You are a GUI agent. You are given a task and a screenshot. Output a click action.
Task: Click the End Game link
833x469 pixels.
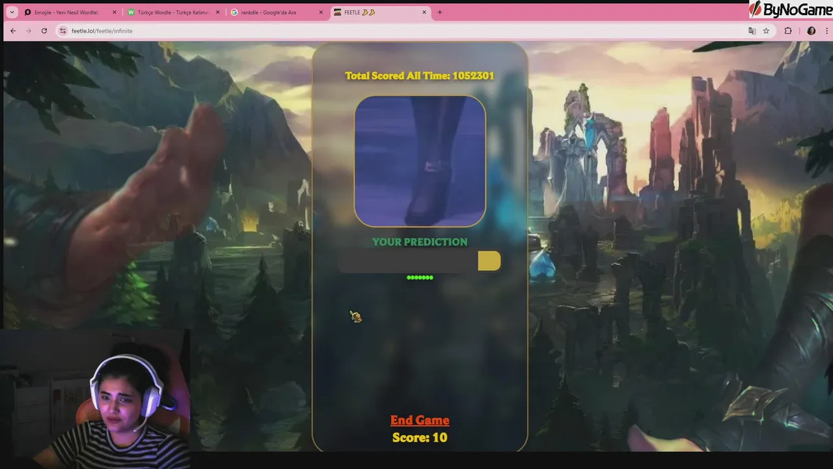pos(420,420)
